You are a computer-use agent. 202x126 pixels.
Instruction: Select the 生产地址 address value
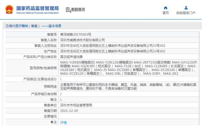pos(113,51)
